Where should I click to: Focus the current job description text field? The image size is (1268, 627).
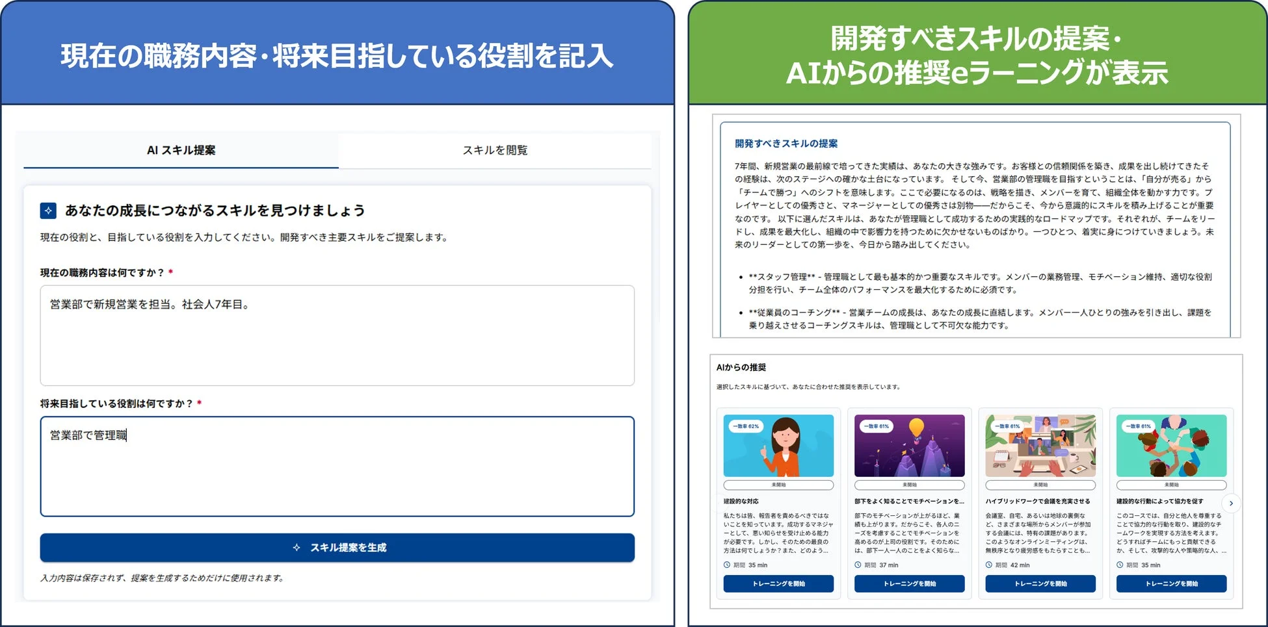pos(337,335)
